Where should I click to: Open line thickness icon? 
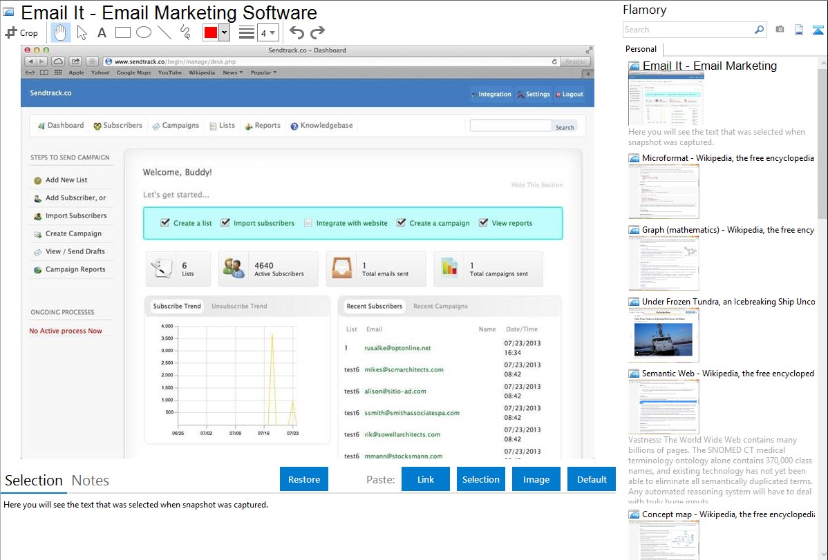pos(247,32)
